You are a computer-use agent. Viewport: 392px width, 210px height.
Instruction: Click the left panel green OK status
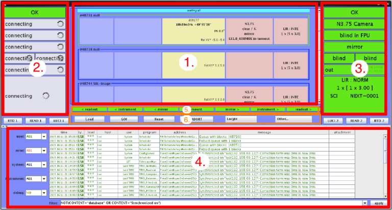point(35,12)
